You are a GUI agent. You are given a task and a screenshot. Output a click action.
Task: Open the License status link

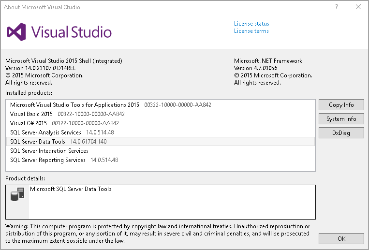pos(251,24)
